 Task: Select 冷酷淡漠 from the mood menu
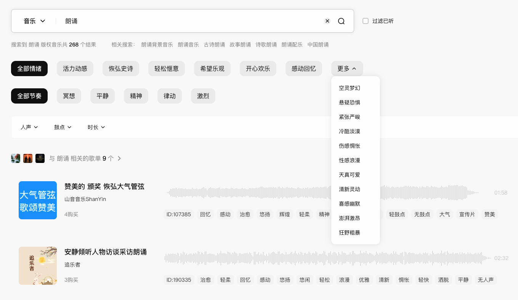point(350,131)
